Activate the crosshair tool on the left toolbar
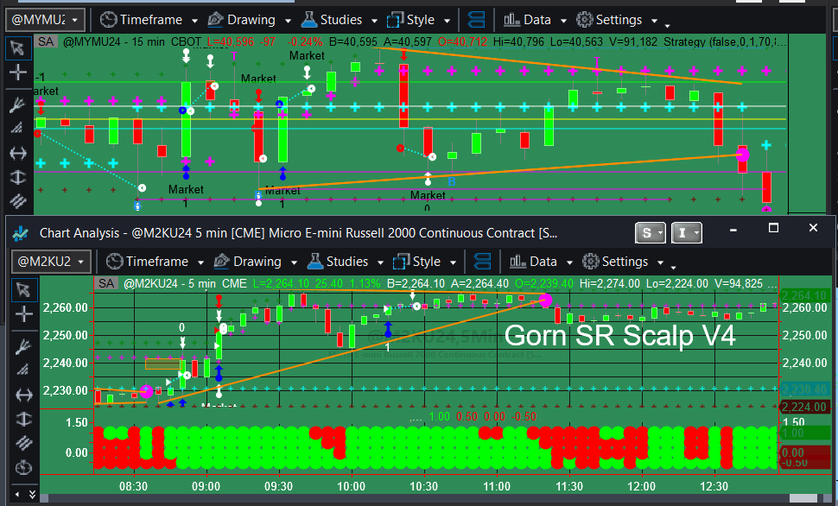Image resolution: width=838 pixels, height=506 pixels. (23, 315)
